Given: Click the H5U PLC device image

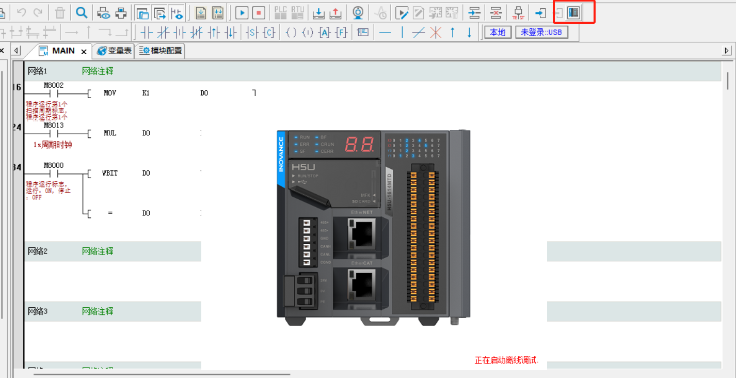Looking at the screenshot, I should pos(374,227).
